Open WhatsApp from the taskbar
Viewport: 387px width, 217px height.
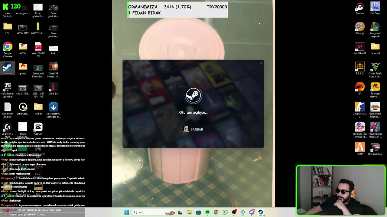pos(225,212)
